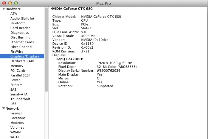Open Fibre Channel entry
208x139 pixels.
coord(21,47)
